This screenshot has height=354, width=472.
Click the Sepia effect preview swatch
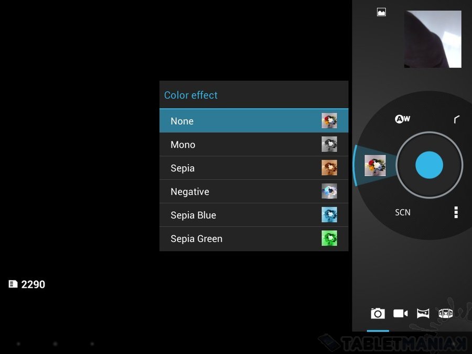tap(329, 168)
